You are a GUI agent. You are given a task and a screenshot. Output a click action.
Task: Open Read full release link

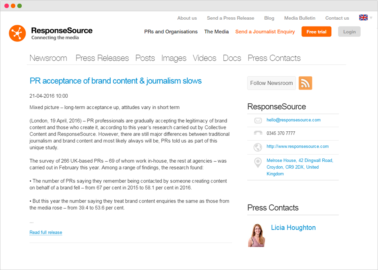click(x=45, y=232)
